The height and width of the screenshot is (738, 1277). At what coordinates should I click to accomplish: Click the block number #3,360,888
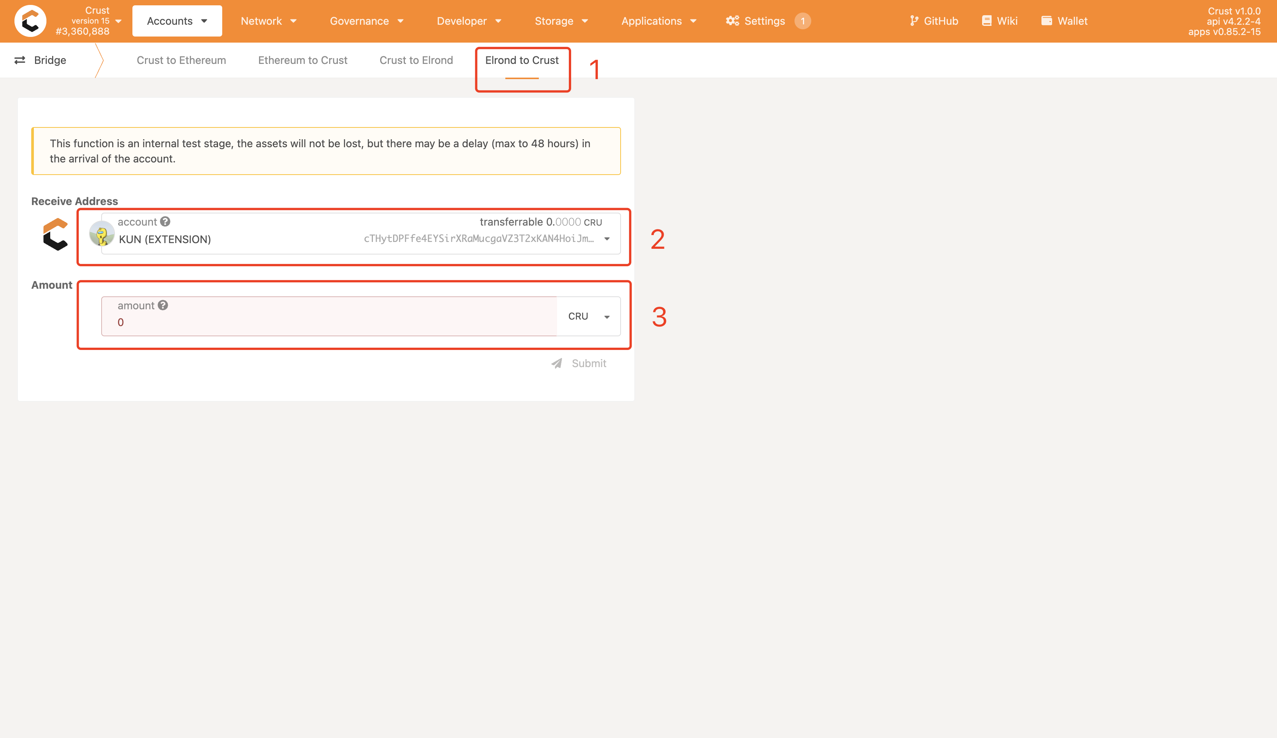pos(83,32)
